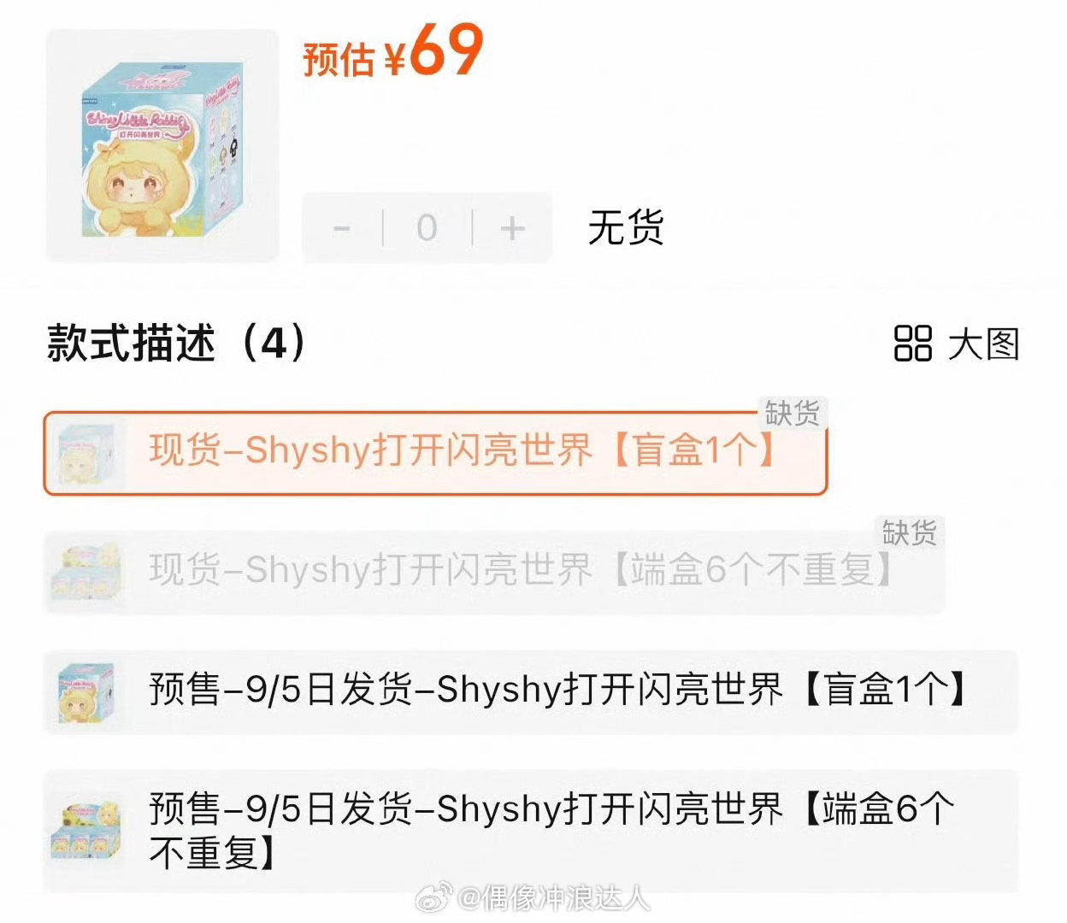Viewport: 1067px width, 923px height.
Task: Select 现货 端盒6个不重复 option
Action: pos(494,572)
